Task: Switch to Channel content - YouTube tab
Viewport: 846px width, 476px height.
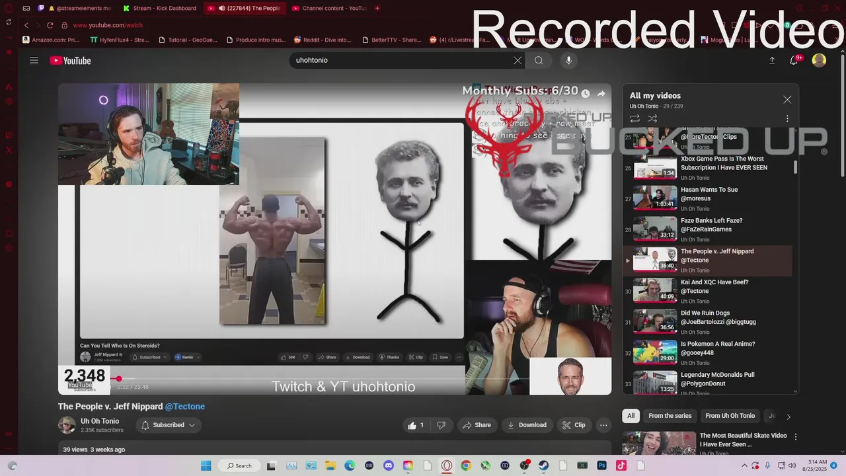Action: coord(328,8)
